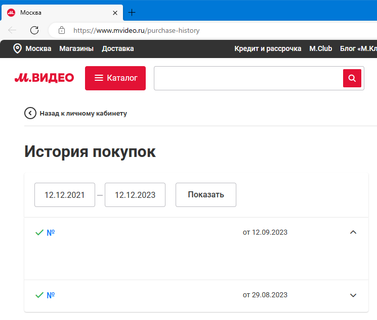Image resolution: width=377 pixels, height=320 pixels.
Task: View site security via the lock icon
Action: [62, 30]
